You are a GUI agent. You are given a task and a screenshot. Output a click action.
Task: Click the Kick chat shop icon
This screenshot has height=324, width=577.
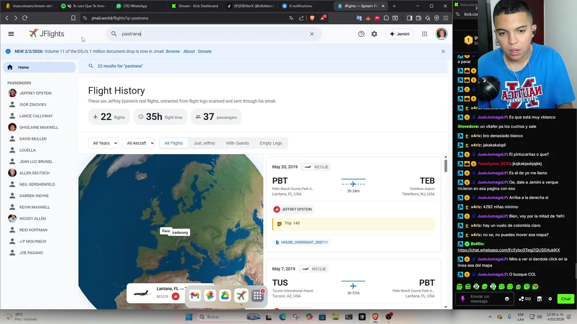[539, 299]
